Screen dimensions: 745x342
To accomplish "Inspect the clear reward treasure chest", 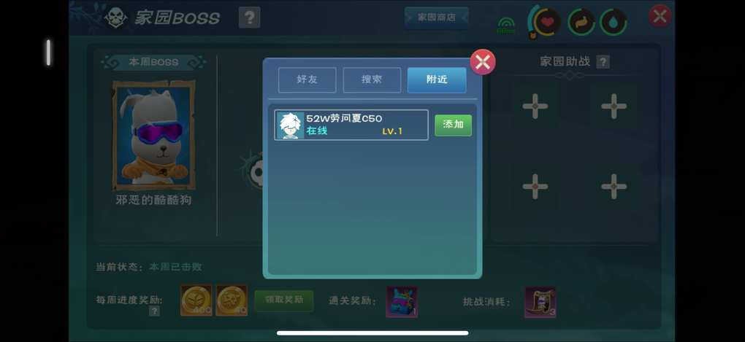I will 402,301.
